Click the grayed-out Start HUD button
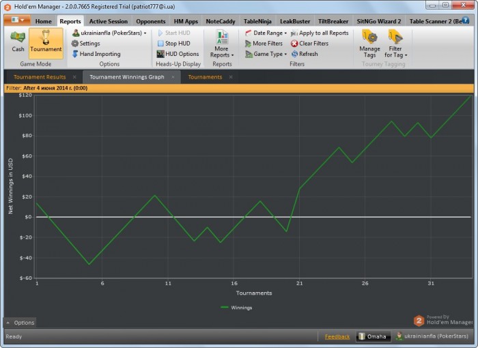 [x=174, y=33]
